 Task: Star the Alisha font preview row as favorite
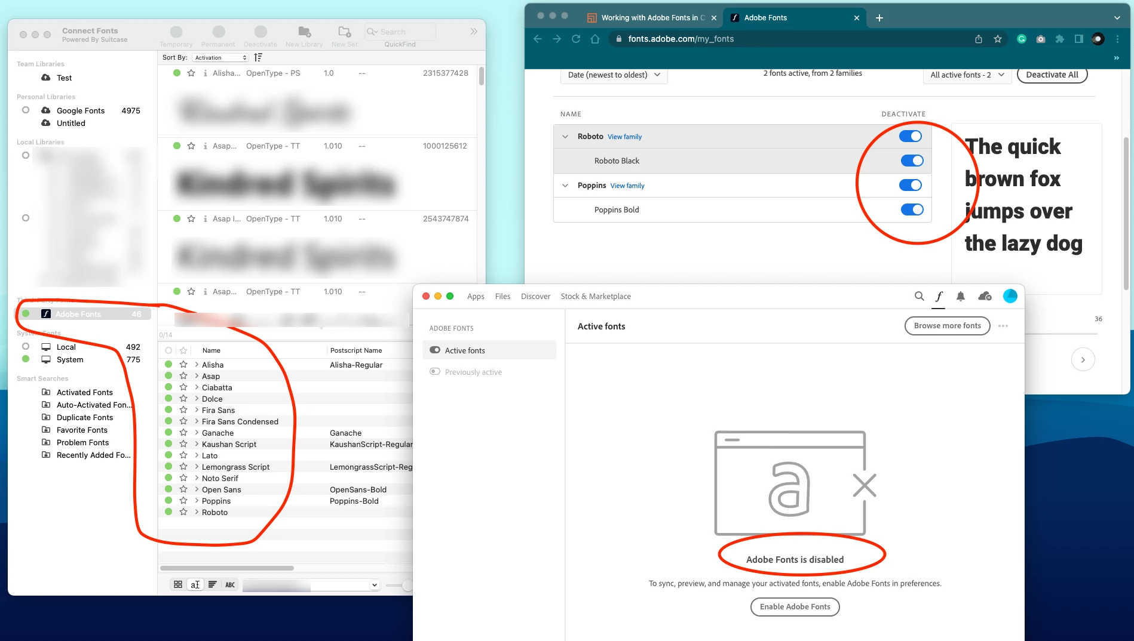191,73
